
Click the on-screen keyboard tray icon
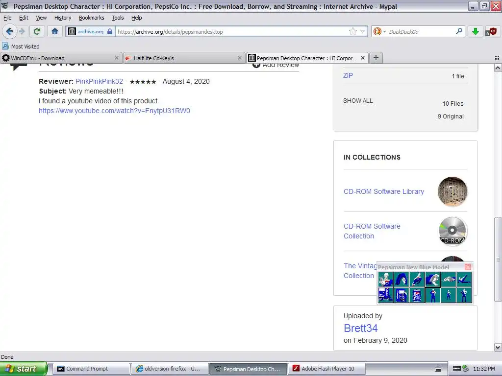click(x=438, y=369)
